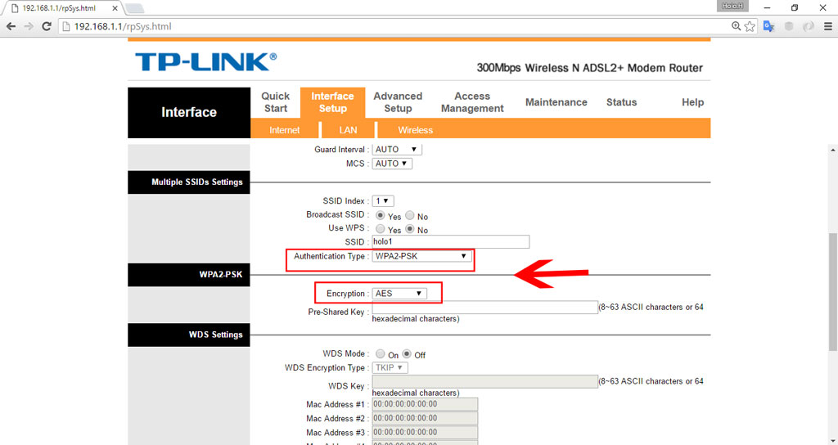This screenshot has width=838, height=445.
Task: Open the Quick Start menu
Action: (275, 102)
